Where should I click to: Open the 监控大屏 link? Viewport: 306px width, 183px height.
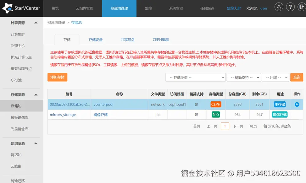[x=234, y=8]
